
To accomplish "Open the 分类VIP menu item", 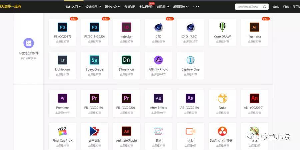I will [x=130, y=7].
